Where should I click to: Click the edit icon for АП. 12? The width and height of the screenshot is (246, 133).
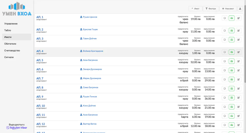[x=238, y=125]
